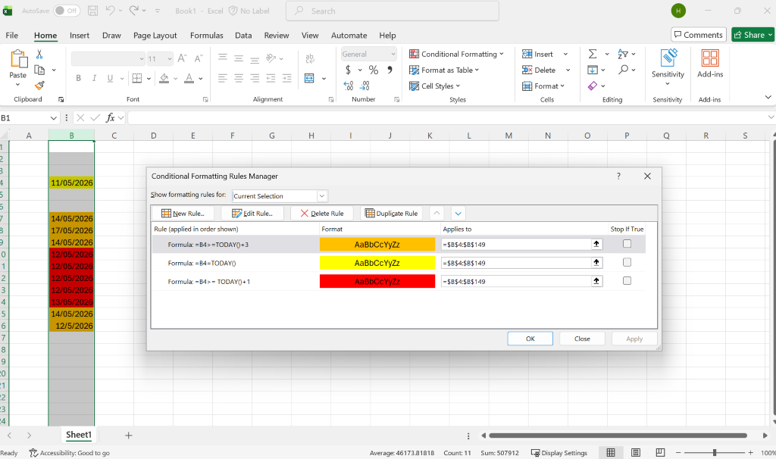This screenshot has height=459, width=776.
Task: Select the Sheet1 tab
Action: coord(79,435)
